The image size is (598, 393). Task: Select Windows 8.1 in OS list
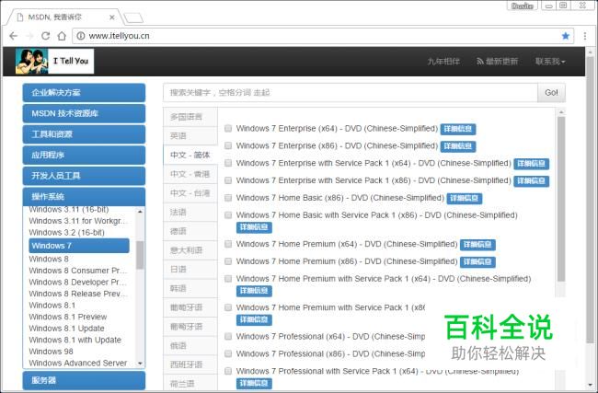52,306
